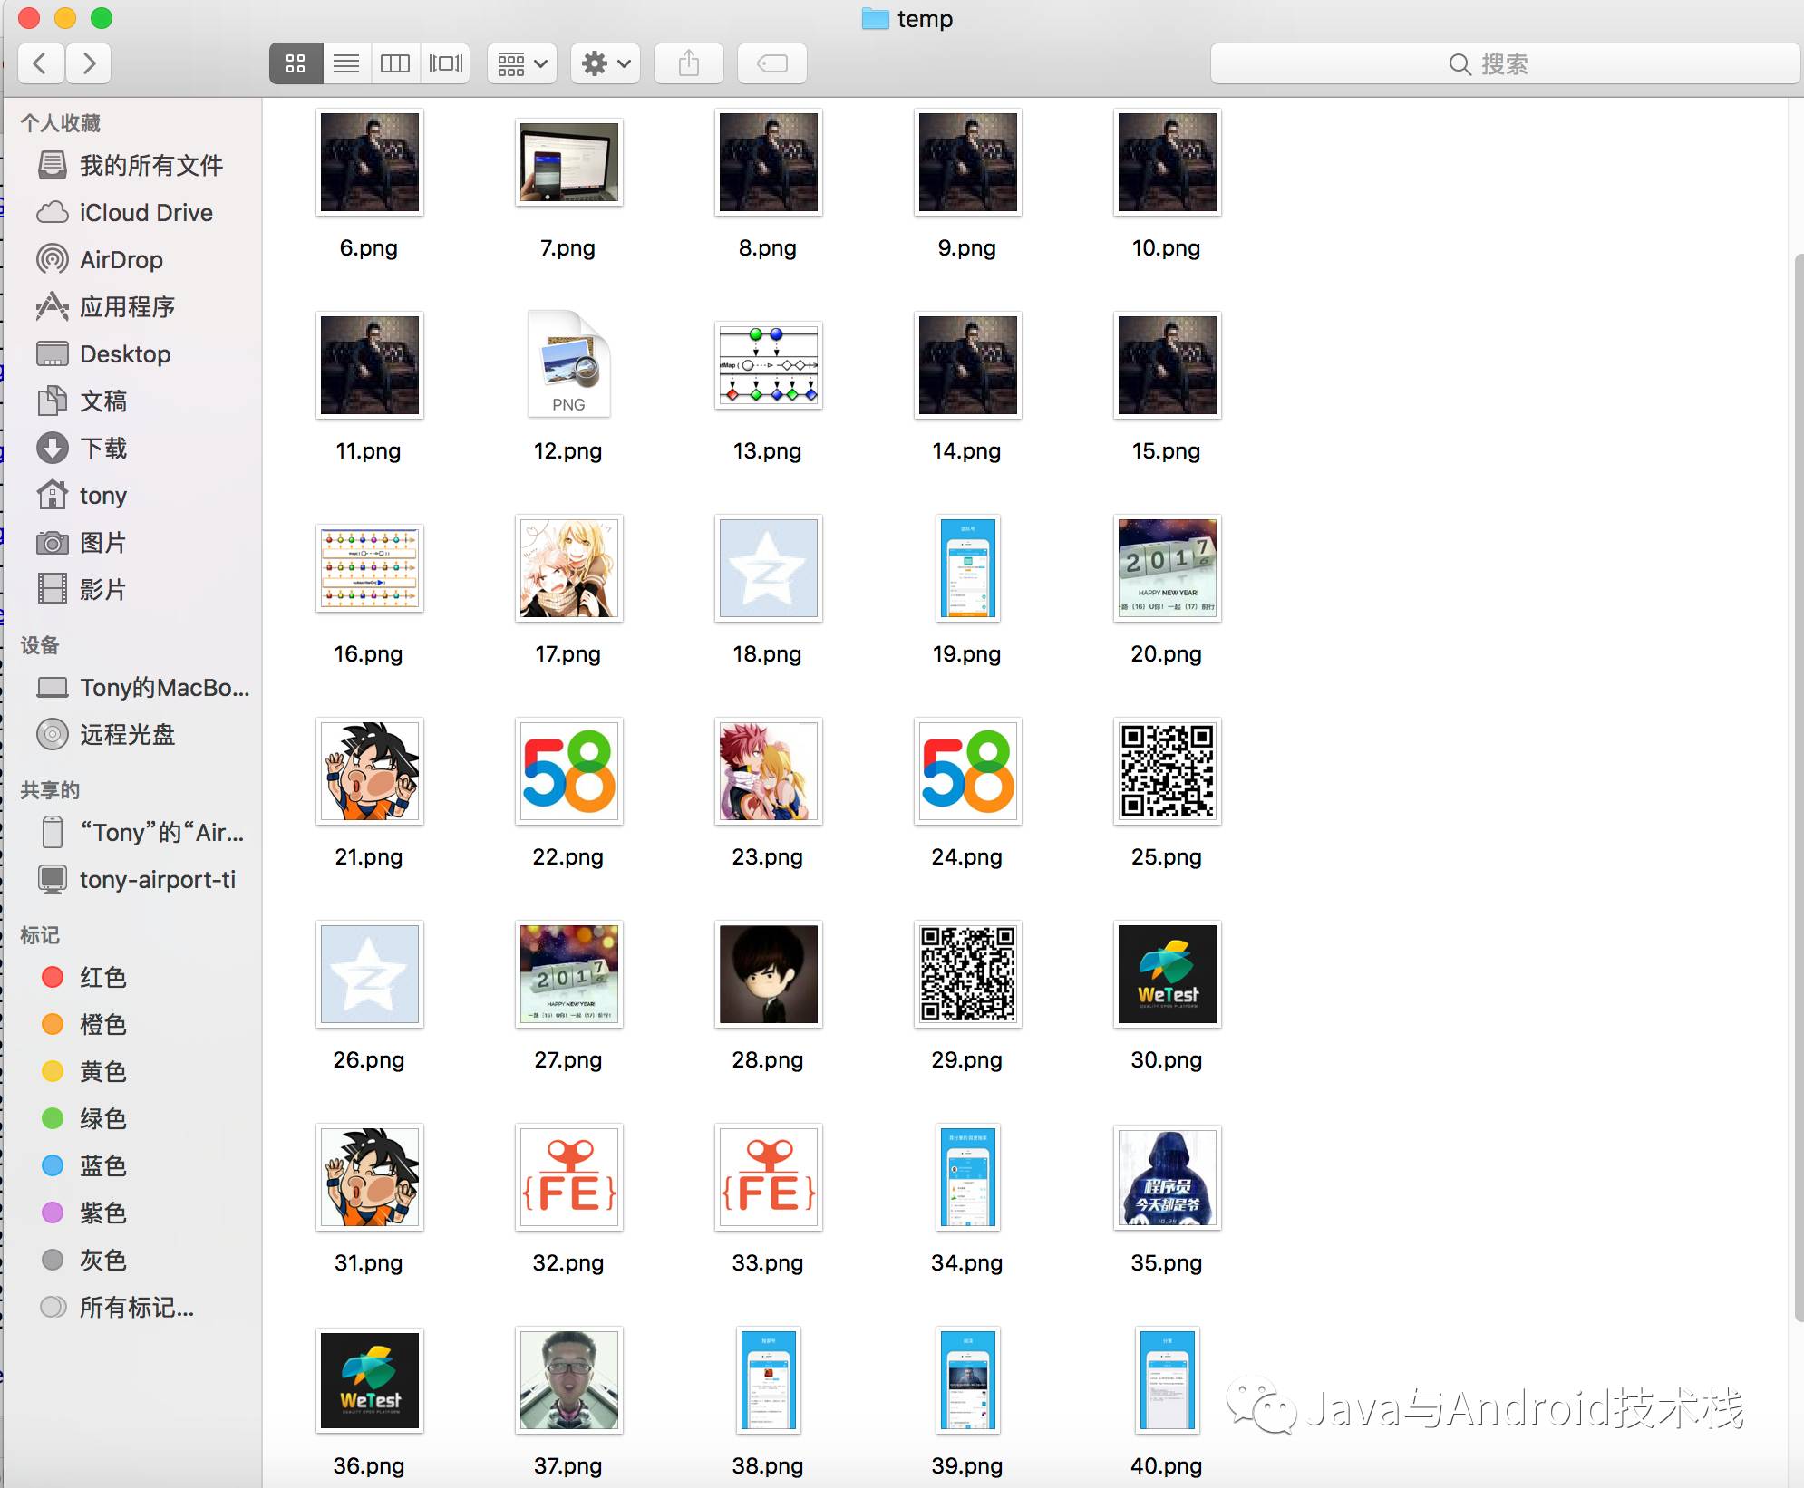This screenshot has width=1804, height=1488.
Task: Select the 21.png cartoon character thumbnail
Action: click(370, 771)
